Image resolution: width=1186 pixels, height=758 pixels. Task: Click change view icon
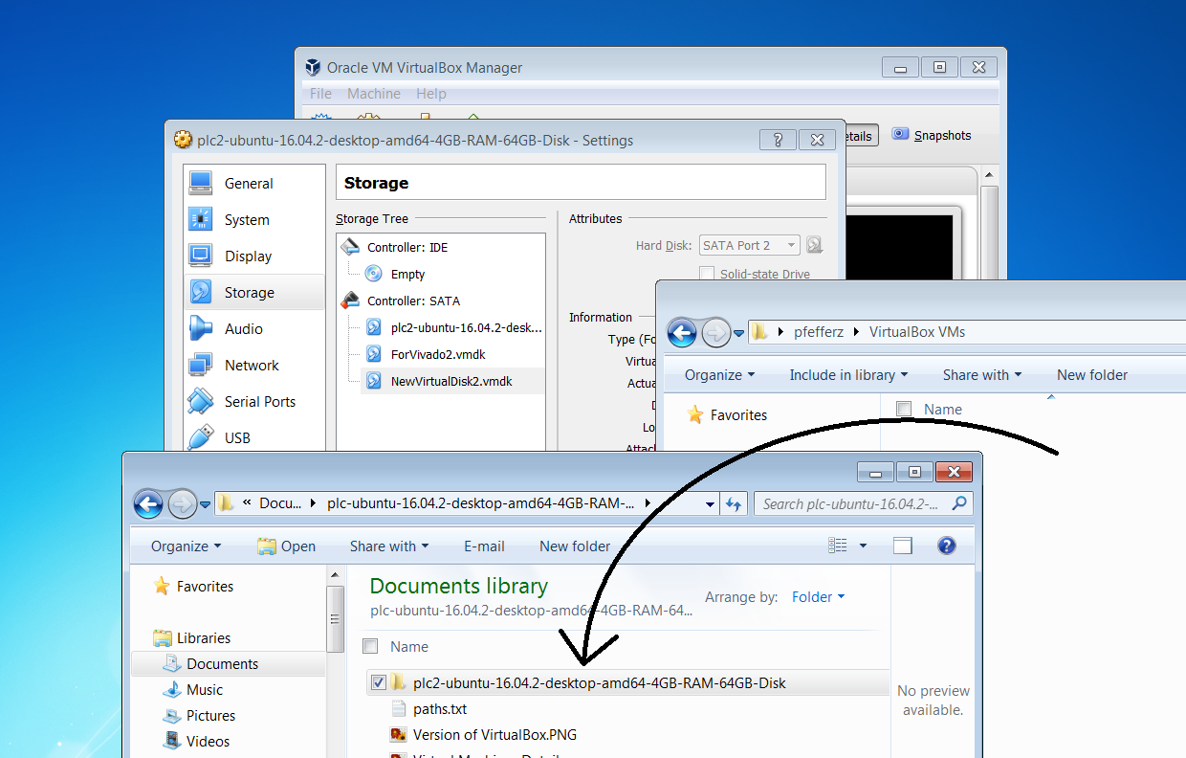(838, 546)
